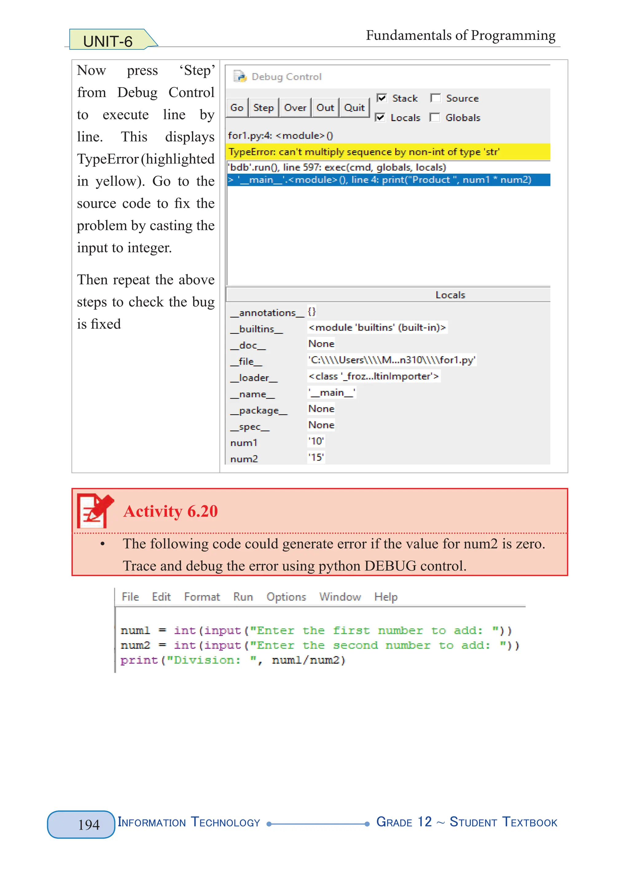This screenshot has height=873, width=629.
Task: Click the page number 194
Action: [88, 824]
